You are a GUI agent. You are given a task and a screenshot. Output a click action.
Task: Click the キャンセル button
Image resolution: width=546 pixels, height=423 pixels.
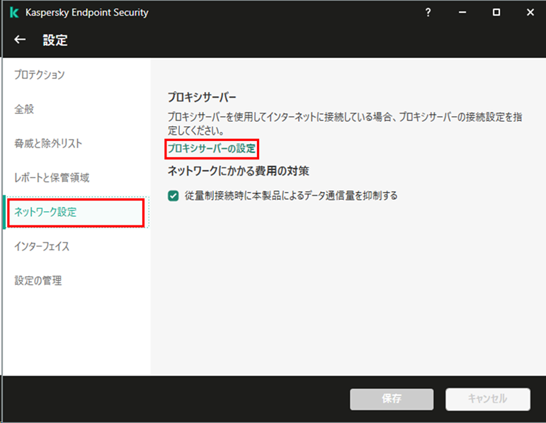[488, 399]
